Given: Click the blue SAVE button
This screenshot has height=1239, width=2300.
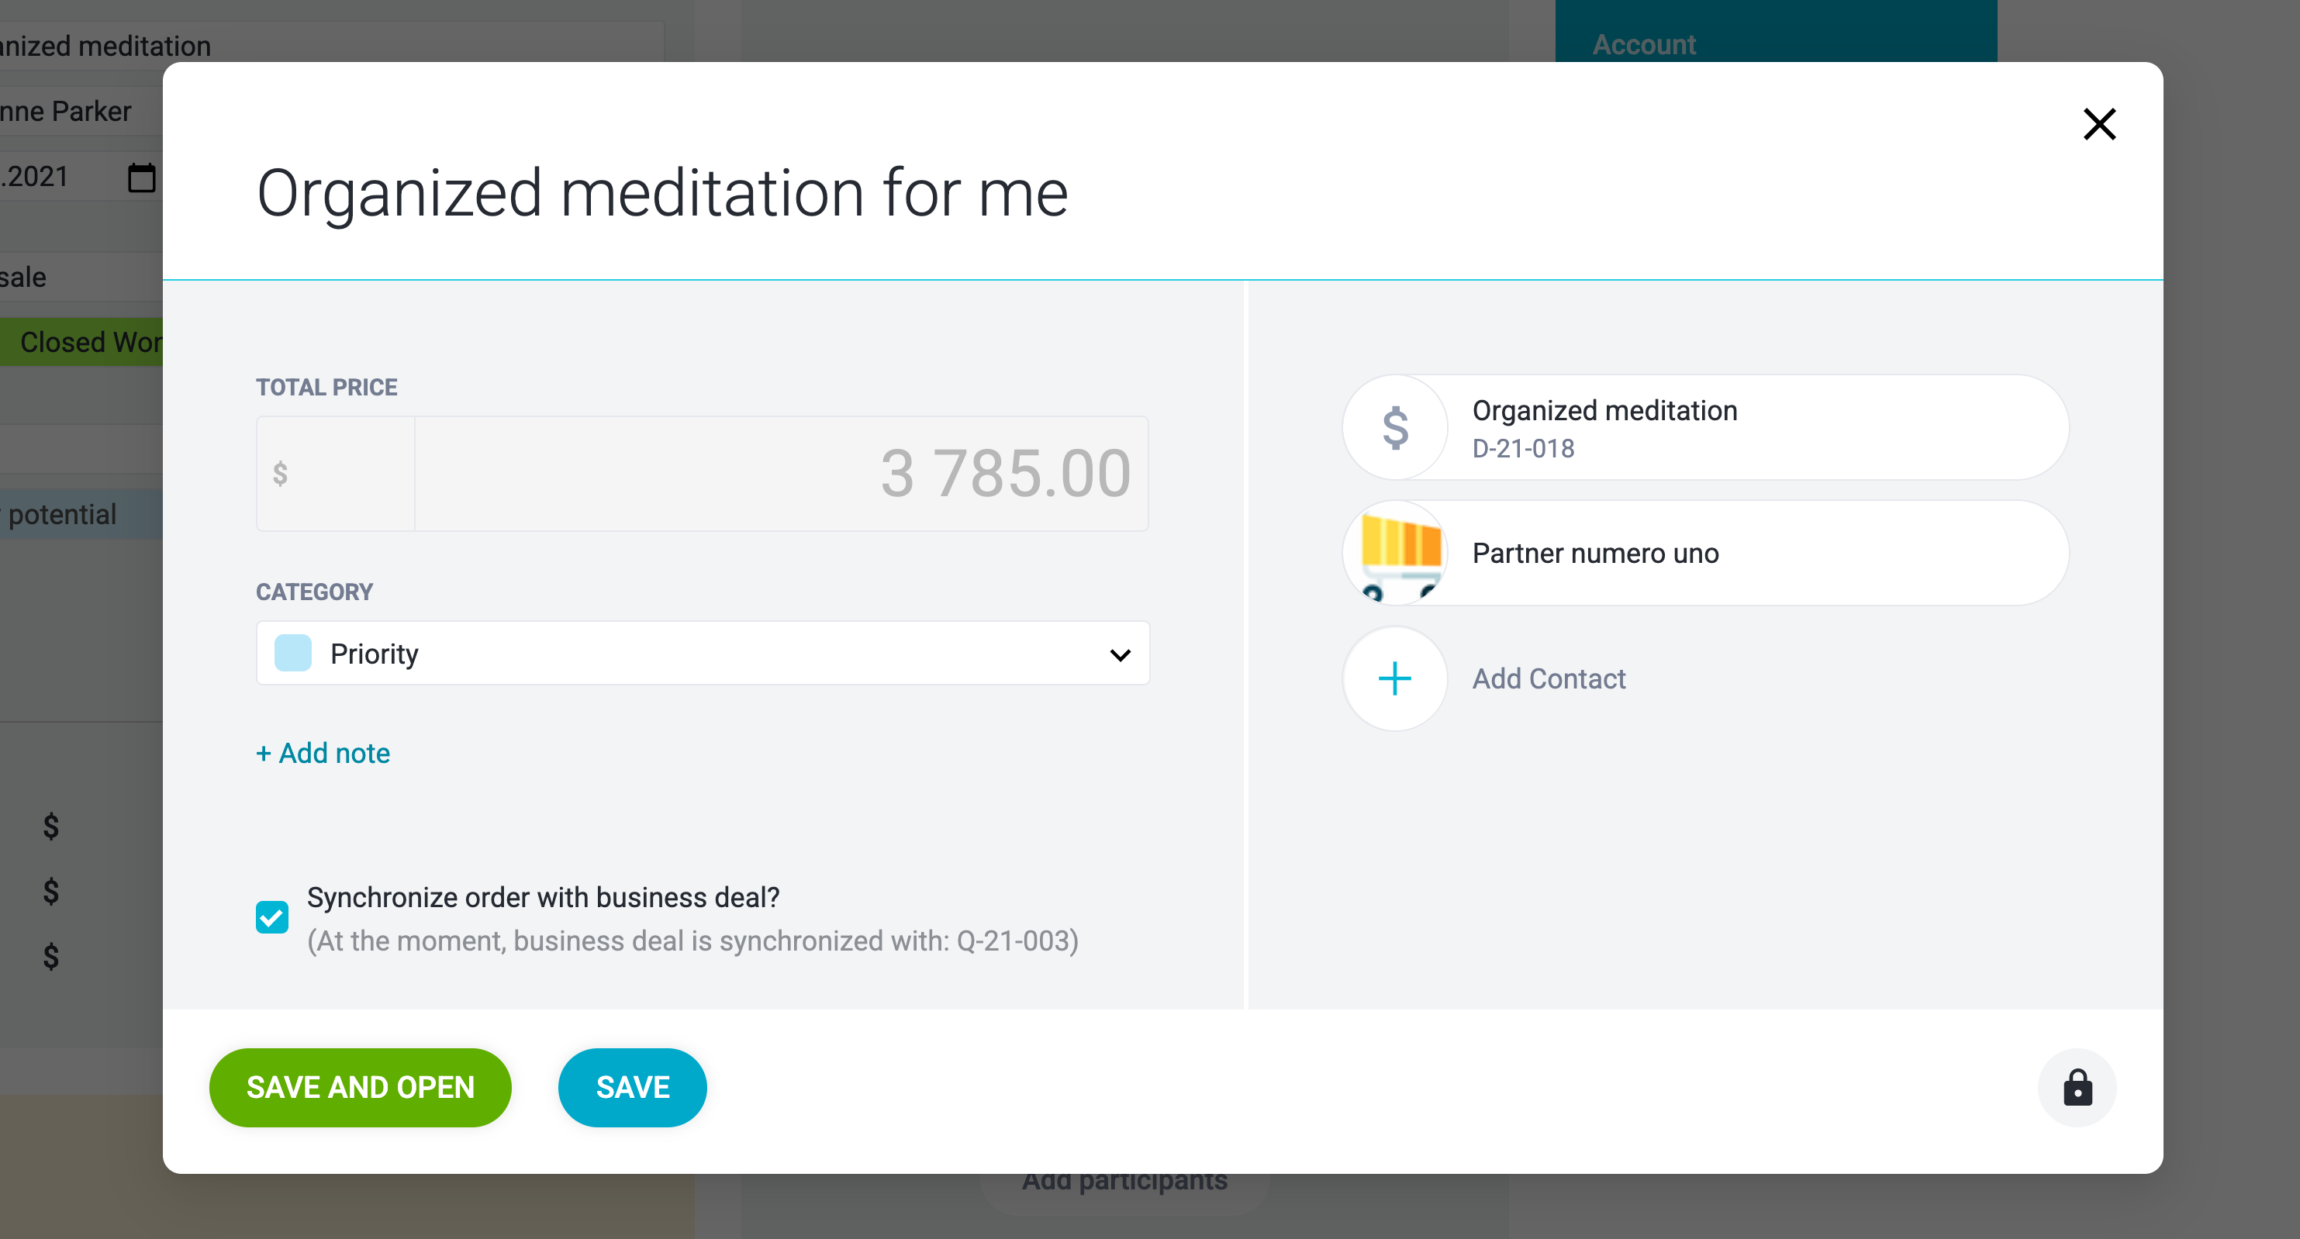Looking at the screenshot, I should (632, 1087).
